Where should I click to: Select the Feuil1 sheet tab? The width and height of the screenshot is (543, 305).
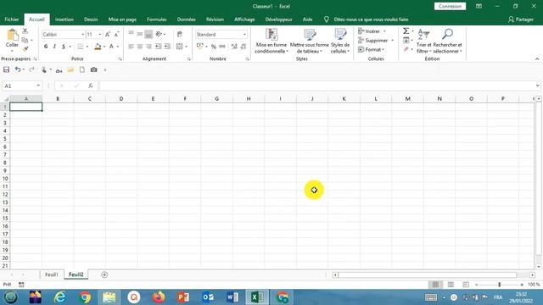[52, 274]
